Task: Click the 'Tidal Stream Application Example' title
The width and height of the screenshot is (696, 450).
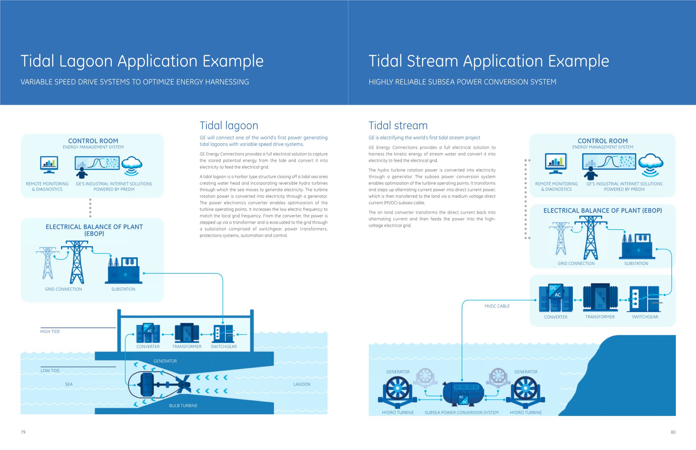Action: pyautogui.click(x=489, y=61)
